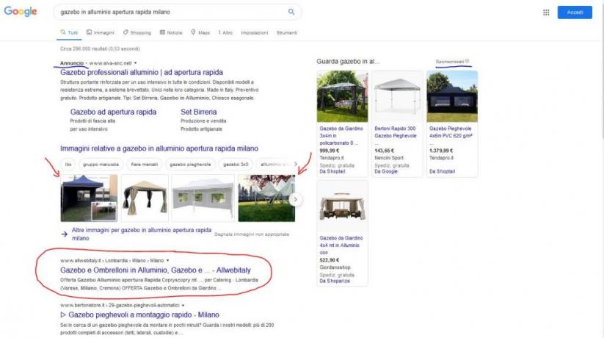This screenshot has width=604, height=338.
Task: Click the blue search magnifier icon
Action: [291, 12]
